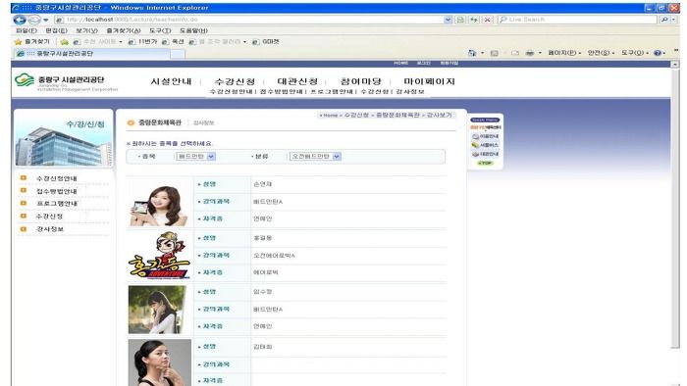687x386 pixels.
Task: Click the add to favorites bar icon
Action: [x=65, y=42]
